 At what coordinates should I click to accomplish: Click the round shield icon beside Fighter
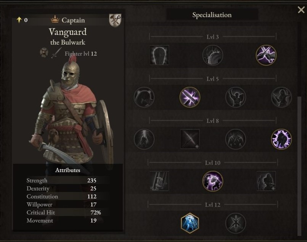tap(44, 53)
